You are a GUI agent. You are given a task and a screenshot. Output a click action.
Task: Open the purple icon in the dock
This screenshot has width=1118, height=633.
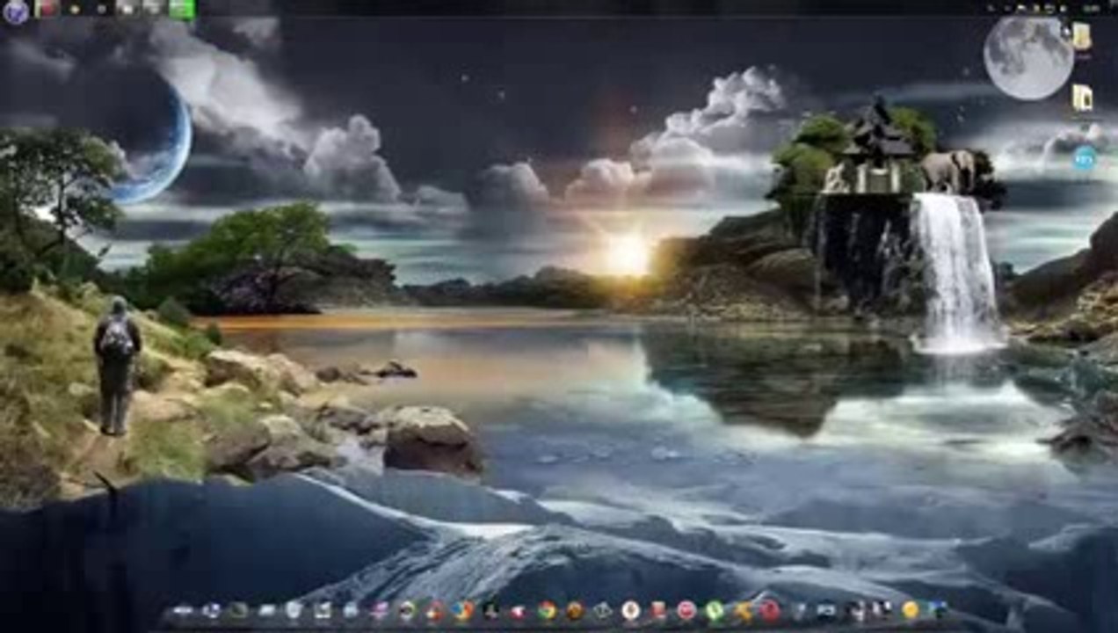[x=379, y=611]
